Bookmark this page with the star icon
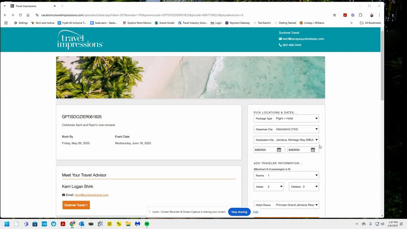 [x=335, y=15]
